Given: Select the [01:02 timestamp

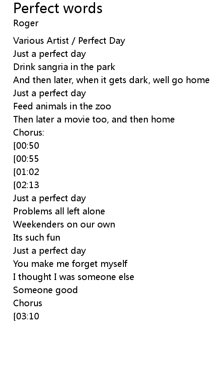Looking at the screenshot, I should tap(26, 172).
